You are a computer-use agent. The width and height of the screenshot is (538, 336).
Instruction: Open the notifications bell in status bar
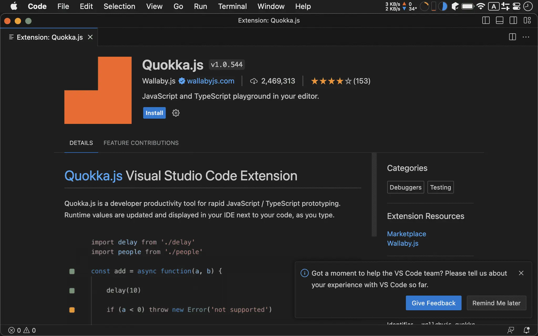click(526, 330)
